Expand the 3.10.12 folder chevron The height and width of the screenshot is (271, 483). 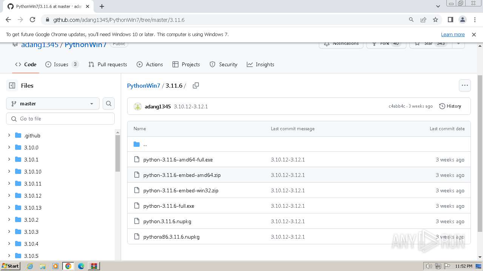click(x=9, y=196)
